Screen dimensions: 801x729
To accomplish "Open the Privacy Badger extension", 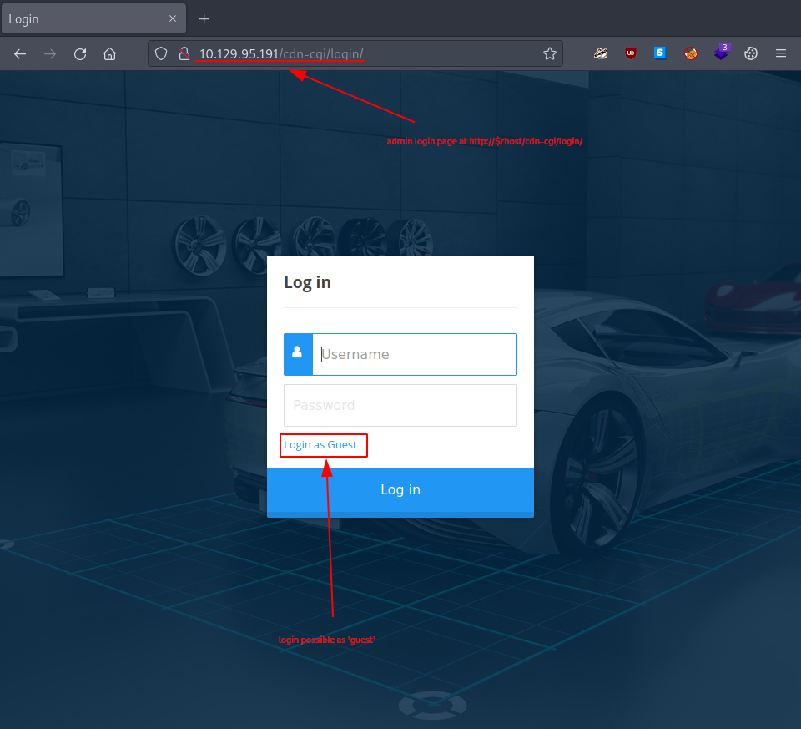I will click(x=601, y=53).
